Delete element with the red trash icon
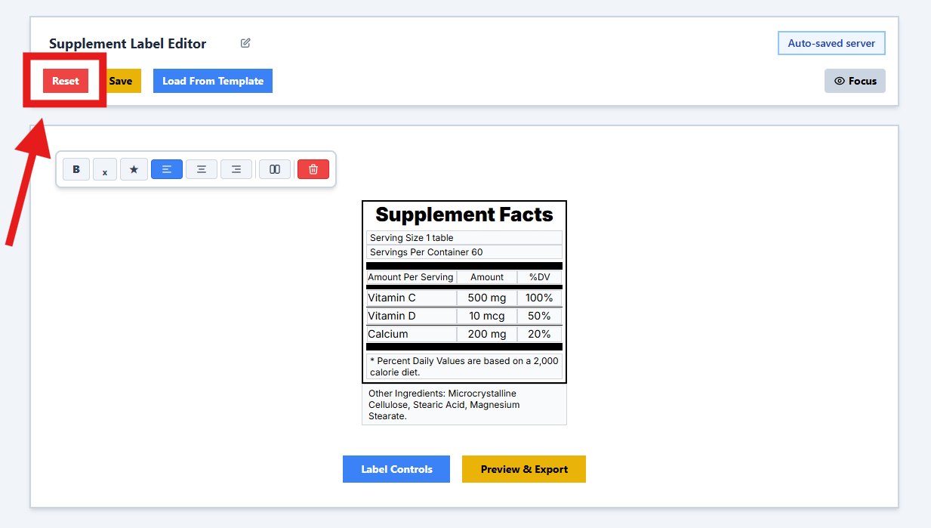The height and width of the screenshot is (528, 931). click(313, 169)
